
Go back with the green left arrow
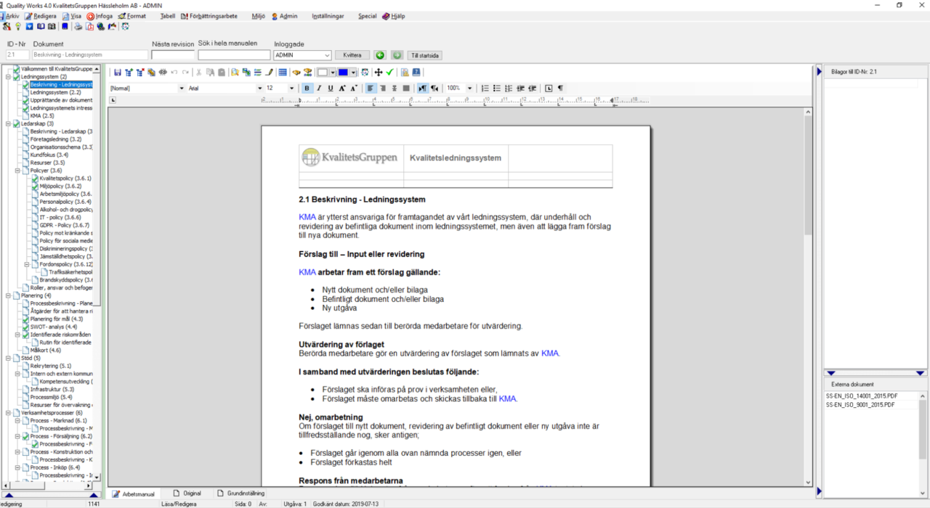(380, 55)
